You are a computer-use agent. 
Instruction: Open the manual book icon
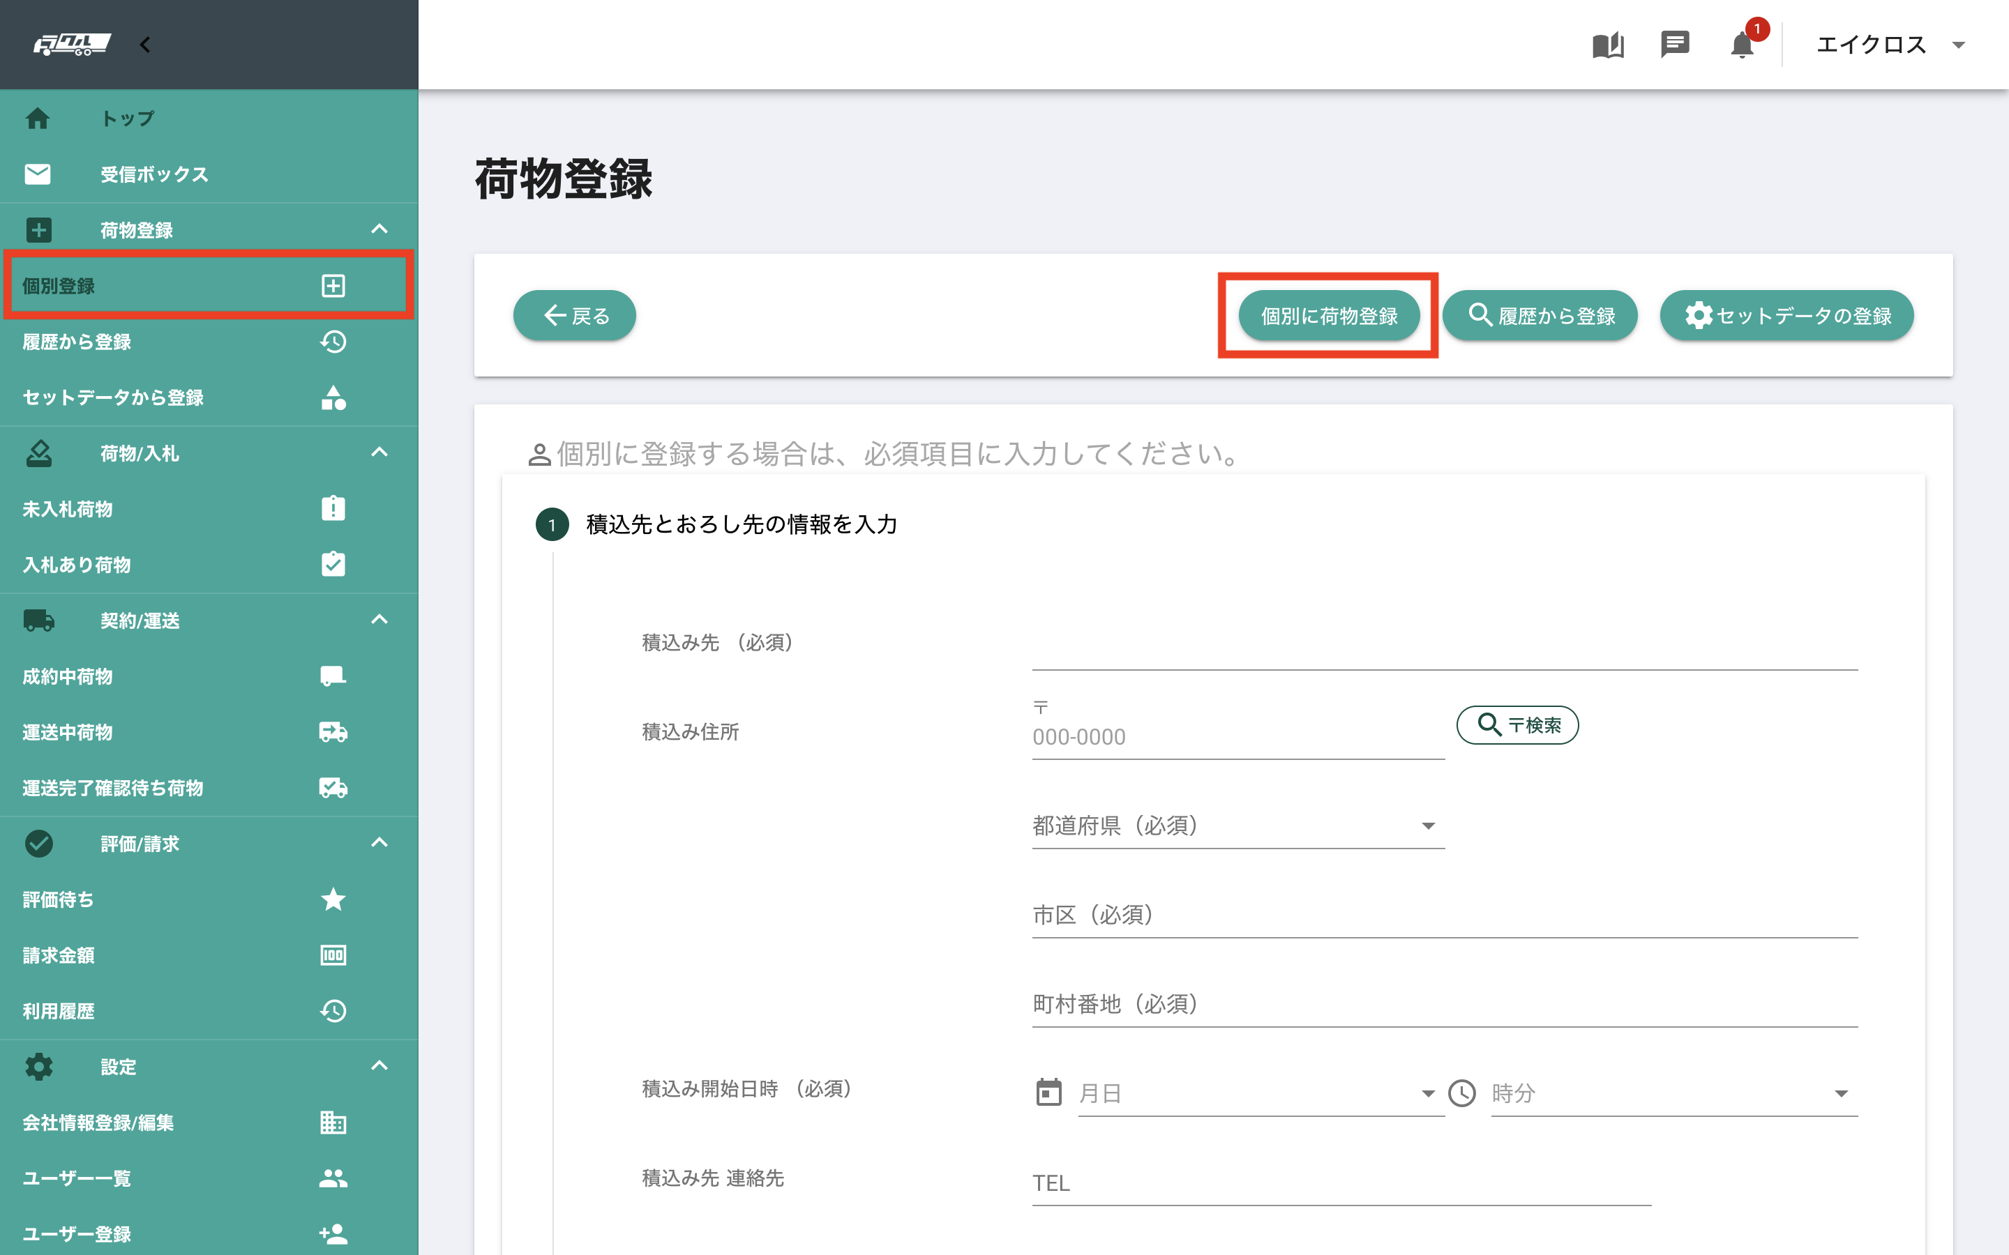point(1608,45)
